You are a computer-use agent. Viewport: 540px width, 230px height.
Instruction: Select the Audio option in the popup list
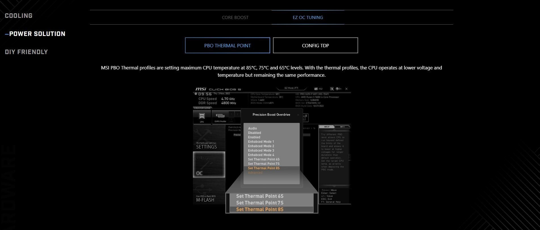click(252, 128)
